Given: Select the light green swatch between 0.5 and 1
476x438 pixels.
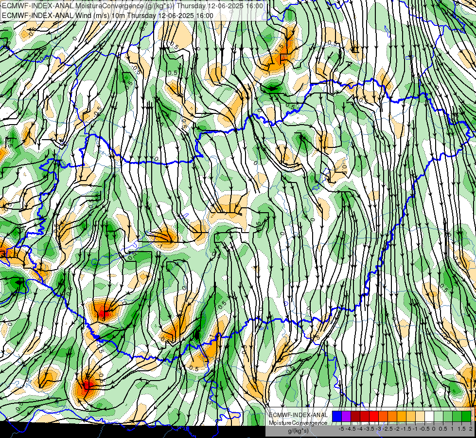Looking at the screenshot, I should click(x=448, y=416).
